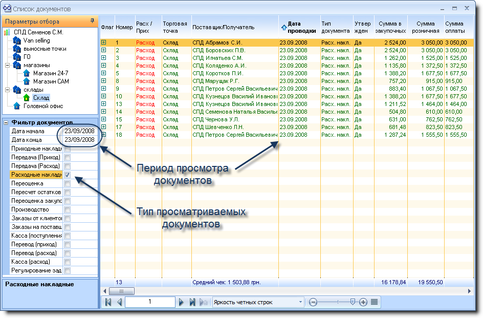Screen dimensions: 483x318
Task: Select Головной офис in the tree
Action: tap(43, 106)
